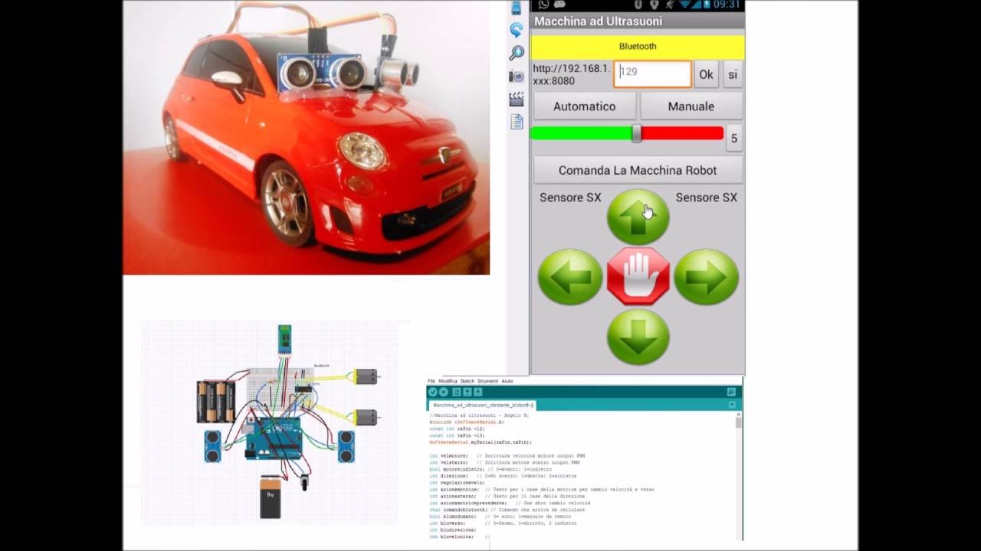
Task: Click Arduino Save sketch icon
Action: tap(477, 392)
